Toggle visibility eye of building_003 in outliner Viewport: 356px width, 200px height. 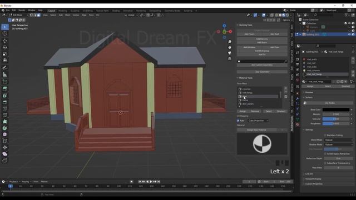click(349, 34)
